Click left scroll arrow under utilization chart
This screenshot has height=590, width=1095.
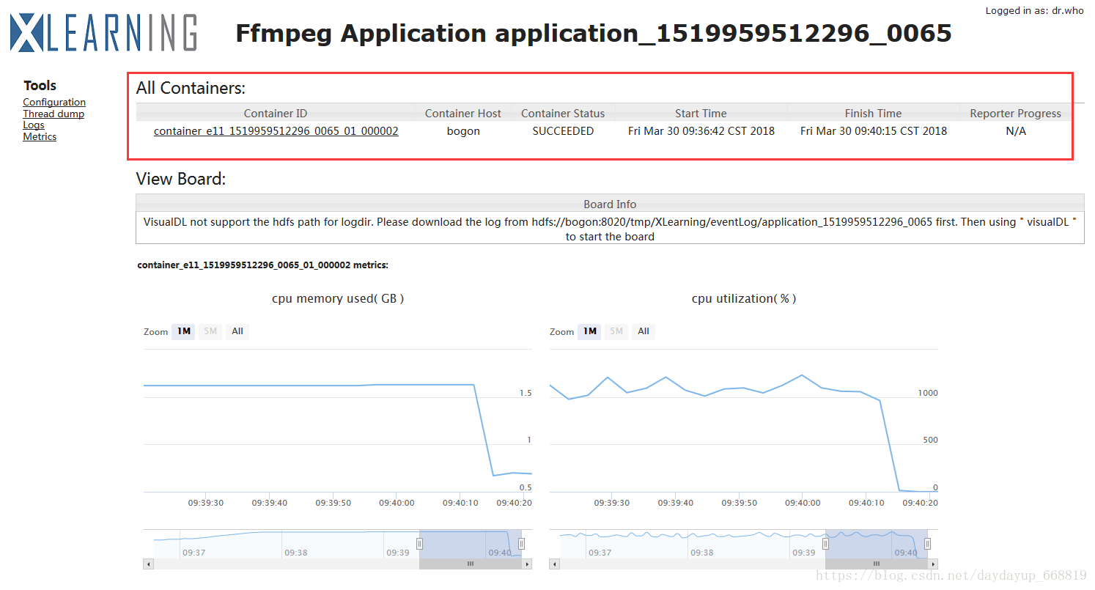(555, 564)
